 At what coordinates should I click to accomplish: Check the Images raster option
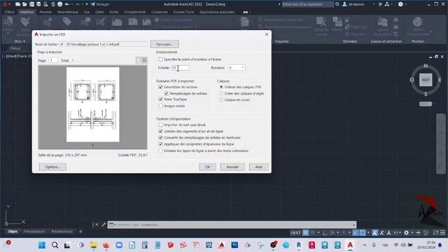(160, 106)
